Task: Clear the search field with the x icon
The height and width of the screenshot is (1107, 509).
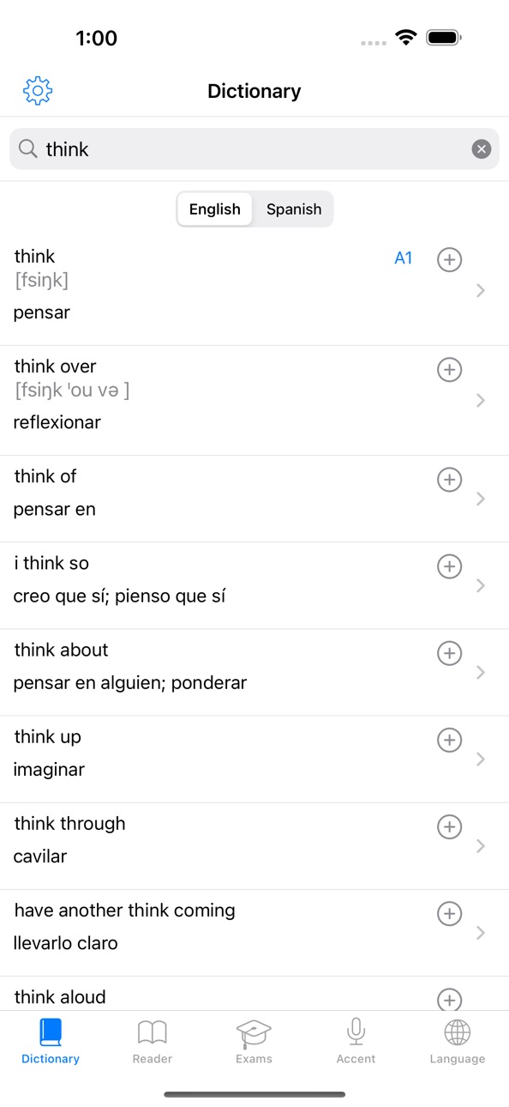Action: tap(482, 149)
